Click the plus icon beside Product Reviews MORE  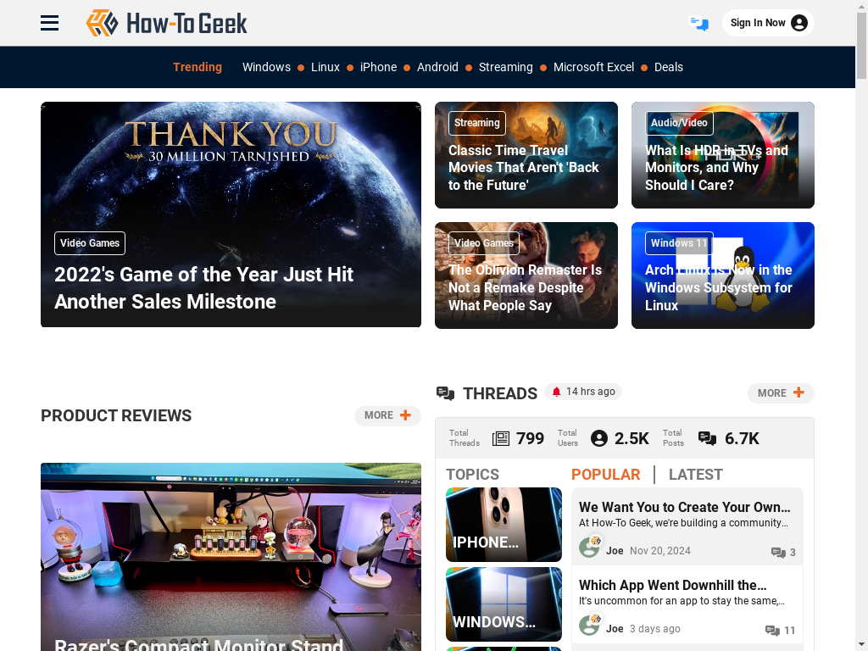405,415
